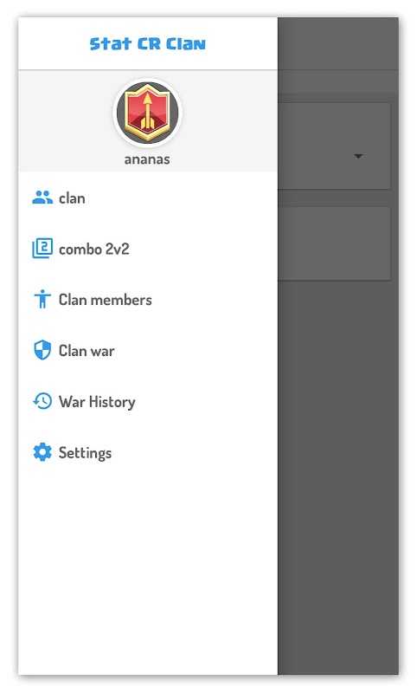Click the gray profile header area
Image resolution: width=417 pixels, height=693 pixels.
click(x=148, y=120)
